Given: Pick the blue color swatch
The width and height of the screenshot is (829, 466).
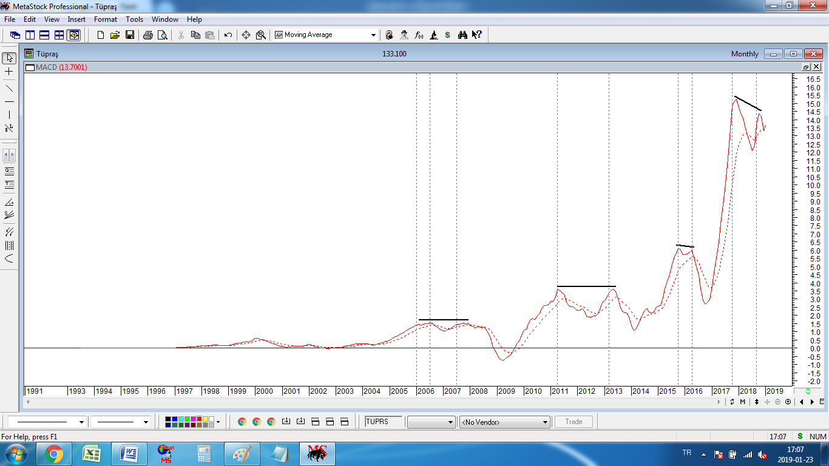Looking at the screenshot, I should click(x=175, y=419).
